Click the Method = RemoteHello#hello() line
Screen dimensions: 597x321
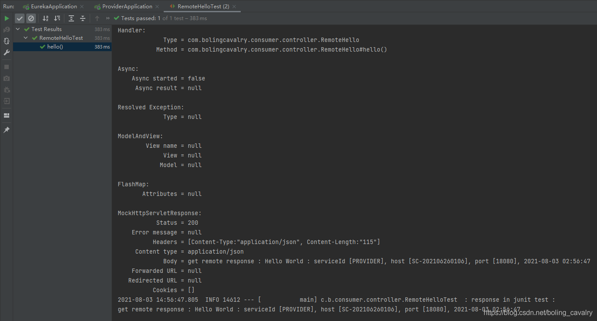click(x=272, y=49)
